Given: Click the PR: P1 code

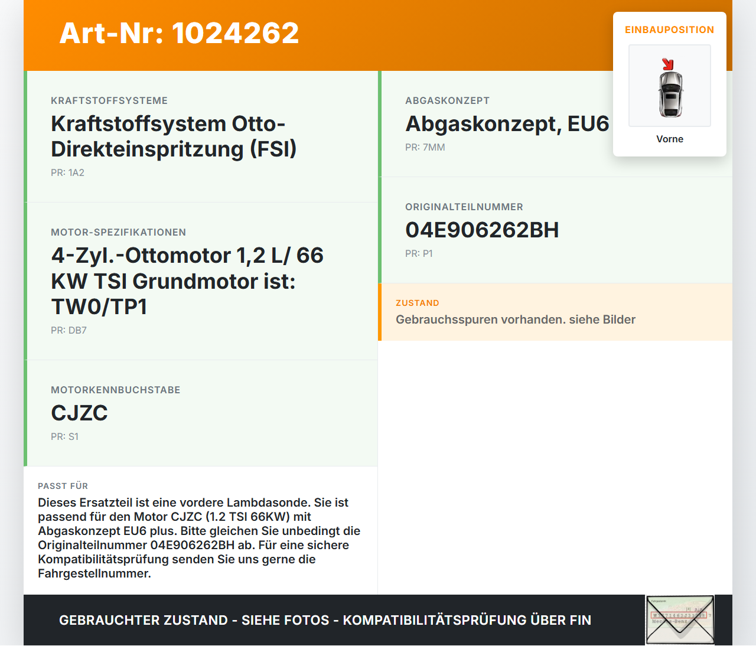Looking at the screenshot, I should click(419, 253).
